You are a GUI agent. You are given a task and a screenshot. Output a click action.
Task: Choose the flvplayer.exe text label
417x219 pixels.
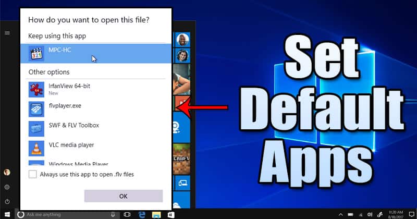(x=65, y=106)
